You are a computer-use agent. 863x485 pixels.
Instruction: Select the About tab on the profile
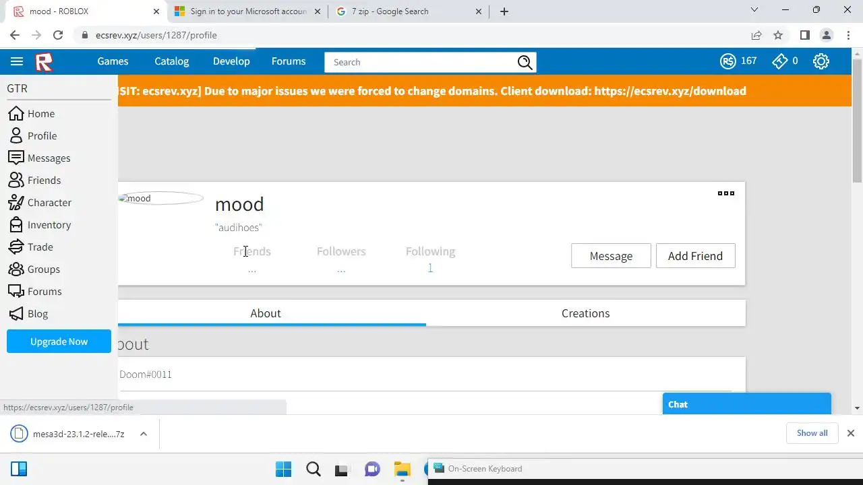tap(266, 313)
